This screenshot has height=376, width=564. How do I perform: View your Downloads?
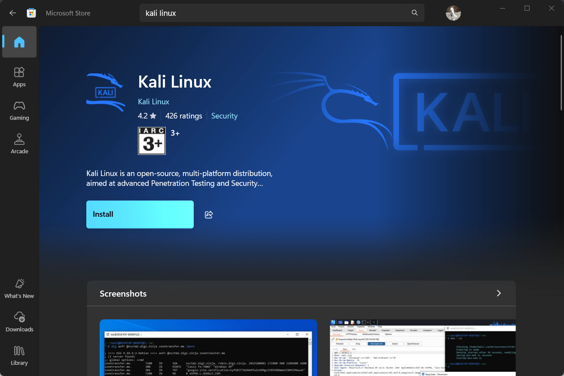[19, 322]
